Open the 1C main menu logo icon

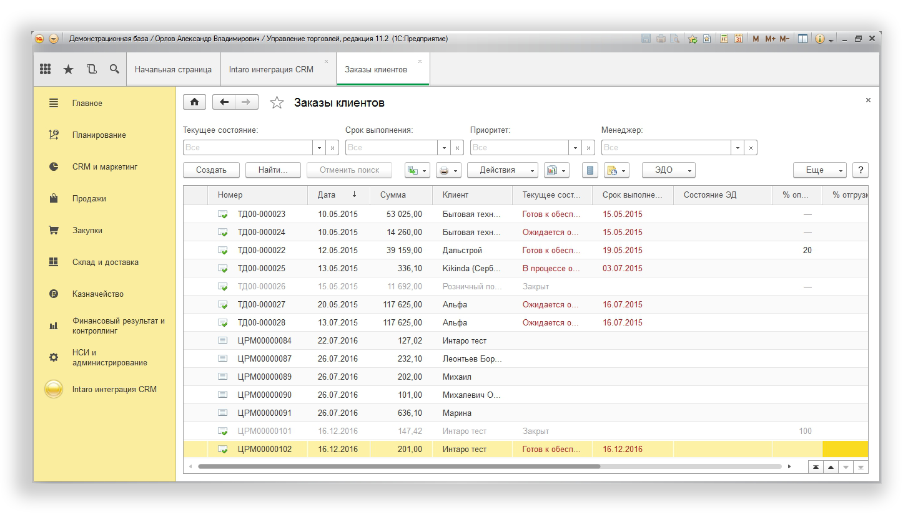tap(39, 39)
